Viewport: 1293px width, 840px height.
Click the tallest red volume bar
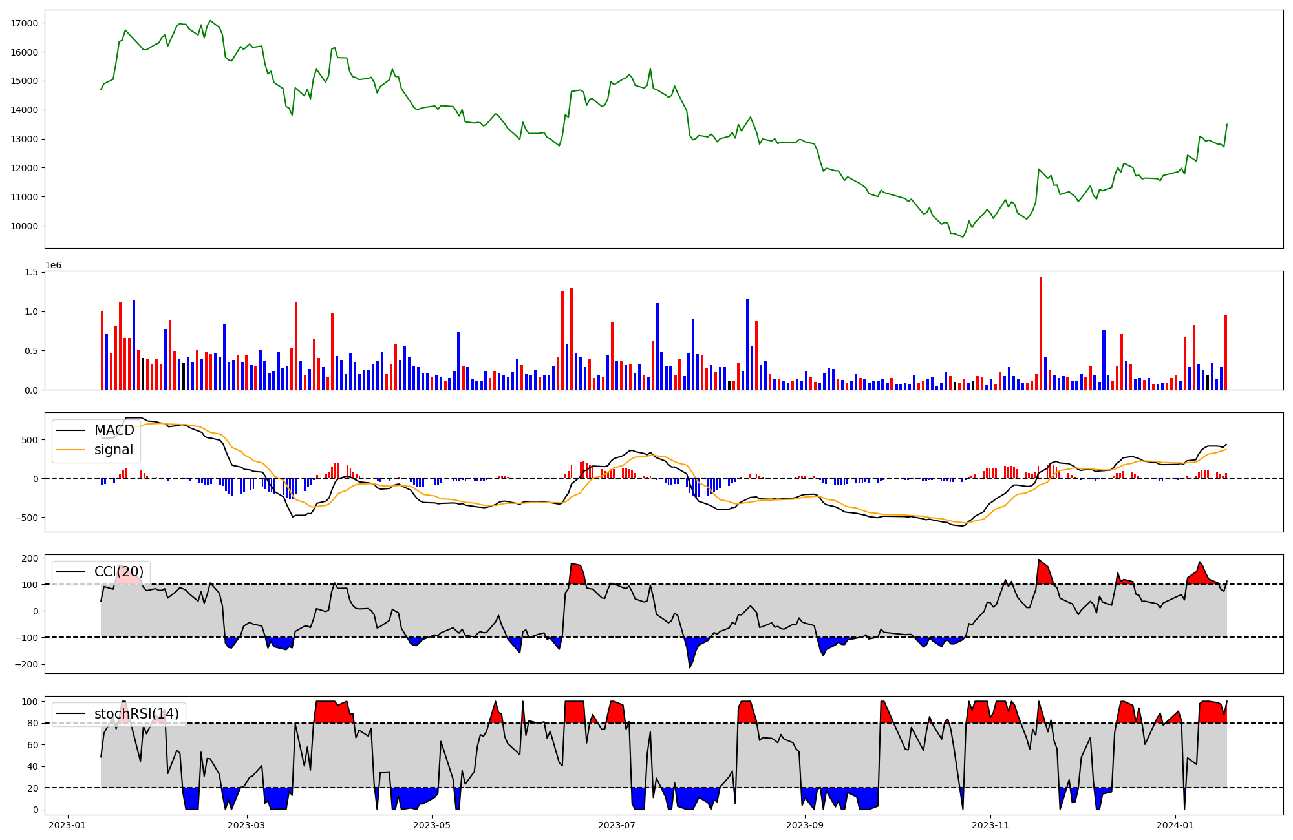tap(1041, 333)
